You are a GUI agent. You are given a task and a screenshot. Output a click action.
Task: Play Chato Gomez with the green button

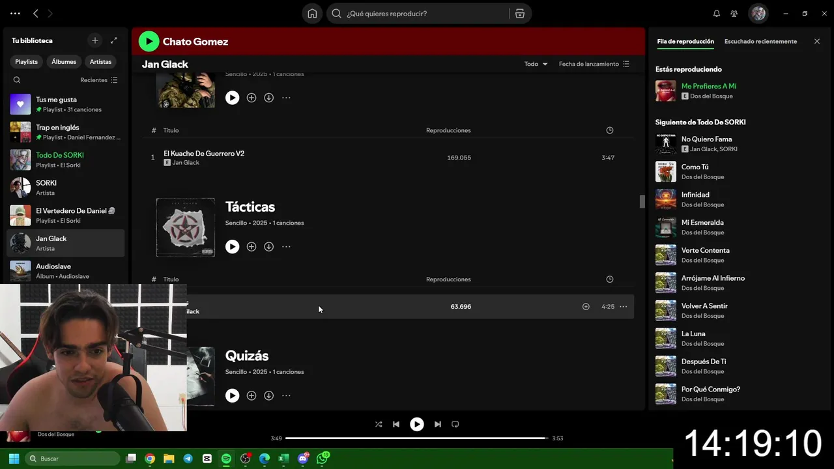point(149,42)
